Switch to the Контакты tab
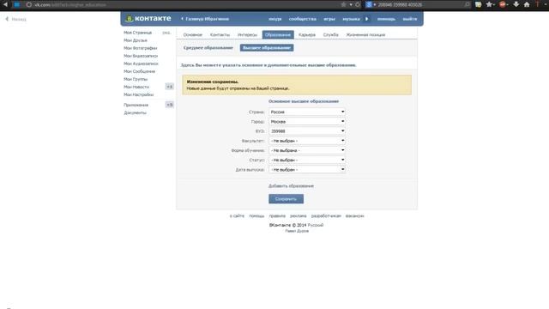This screenshot has width=549, height=309. coord(220,34)
